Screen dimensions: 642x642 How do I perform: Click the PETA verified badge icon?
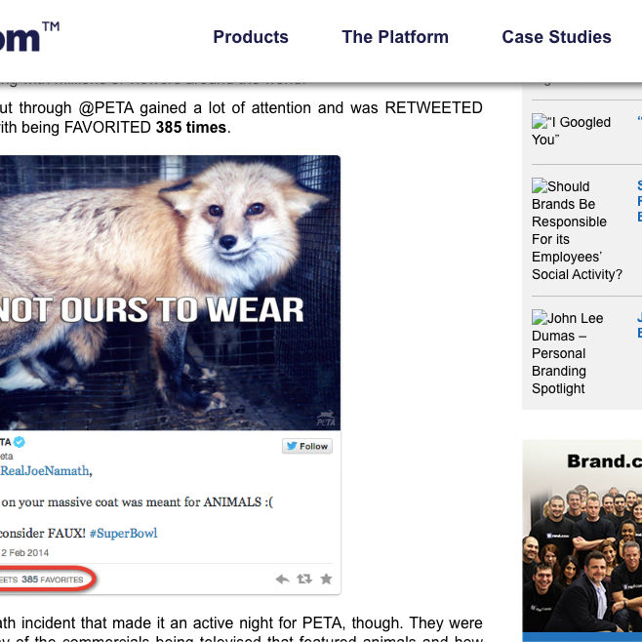(x=20, y=442)
